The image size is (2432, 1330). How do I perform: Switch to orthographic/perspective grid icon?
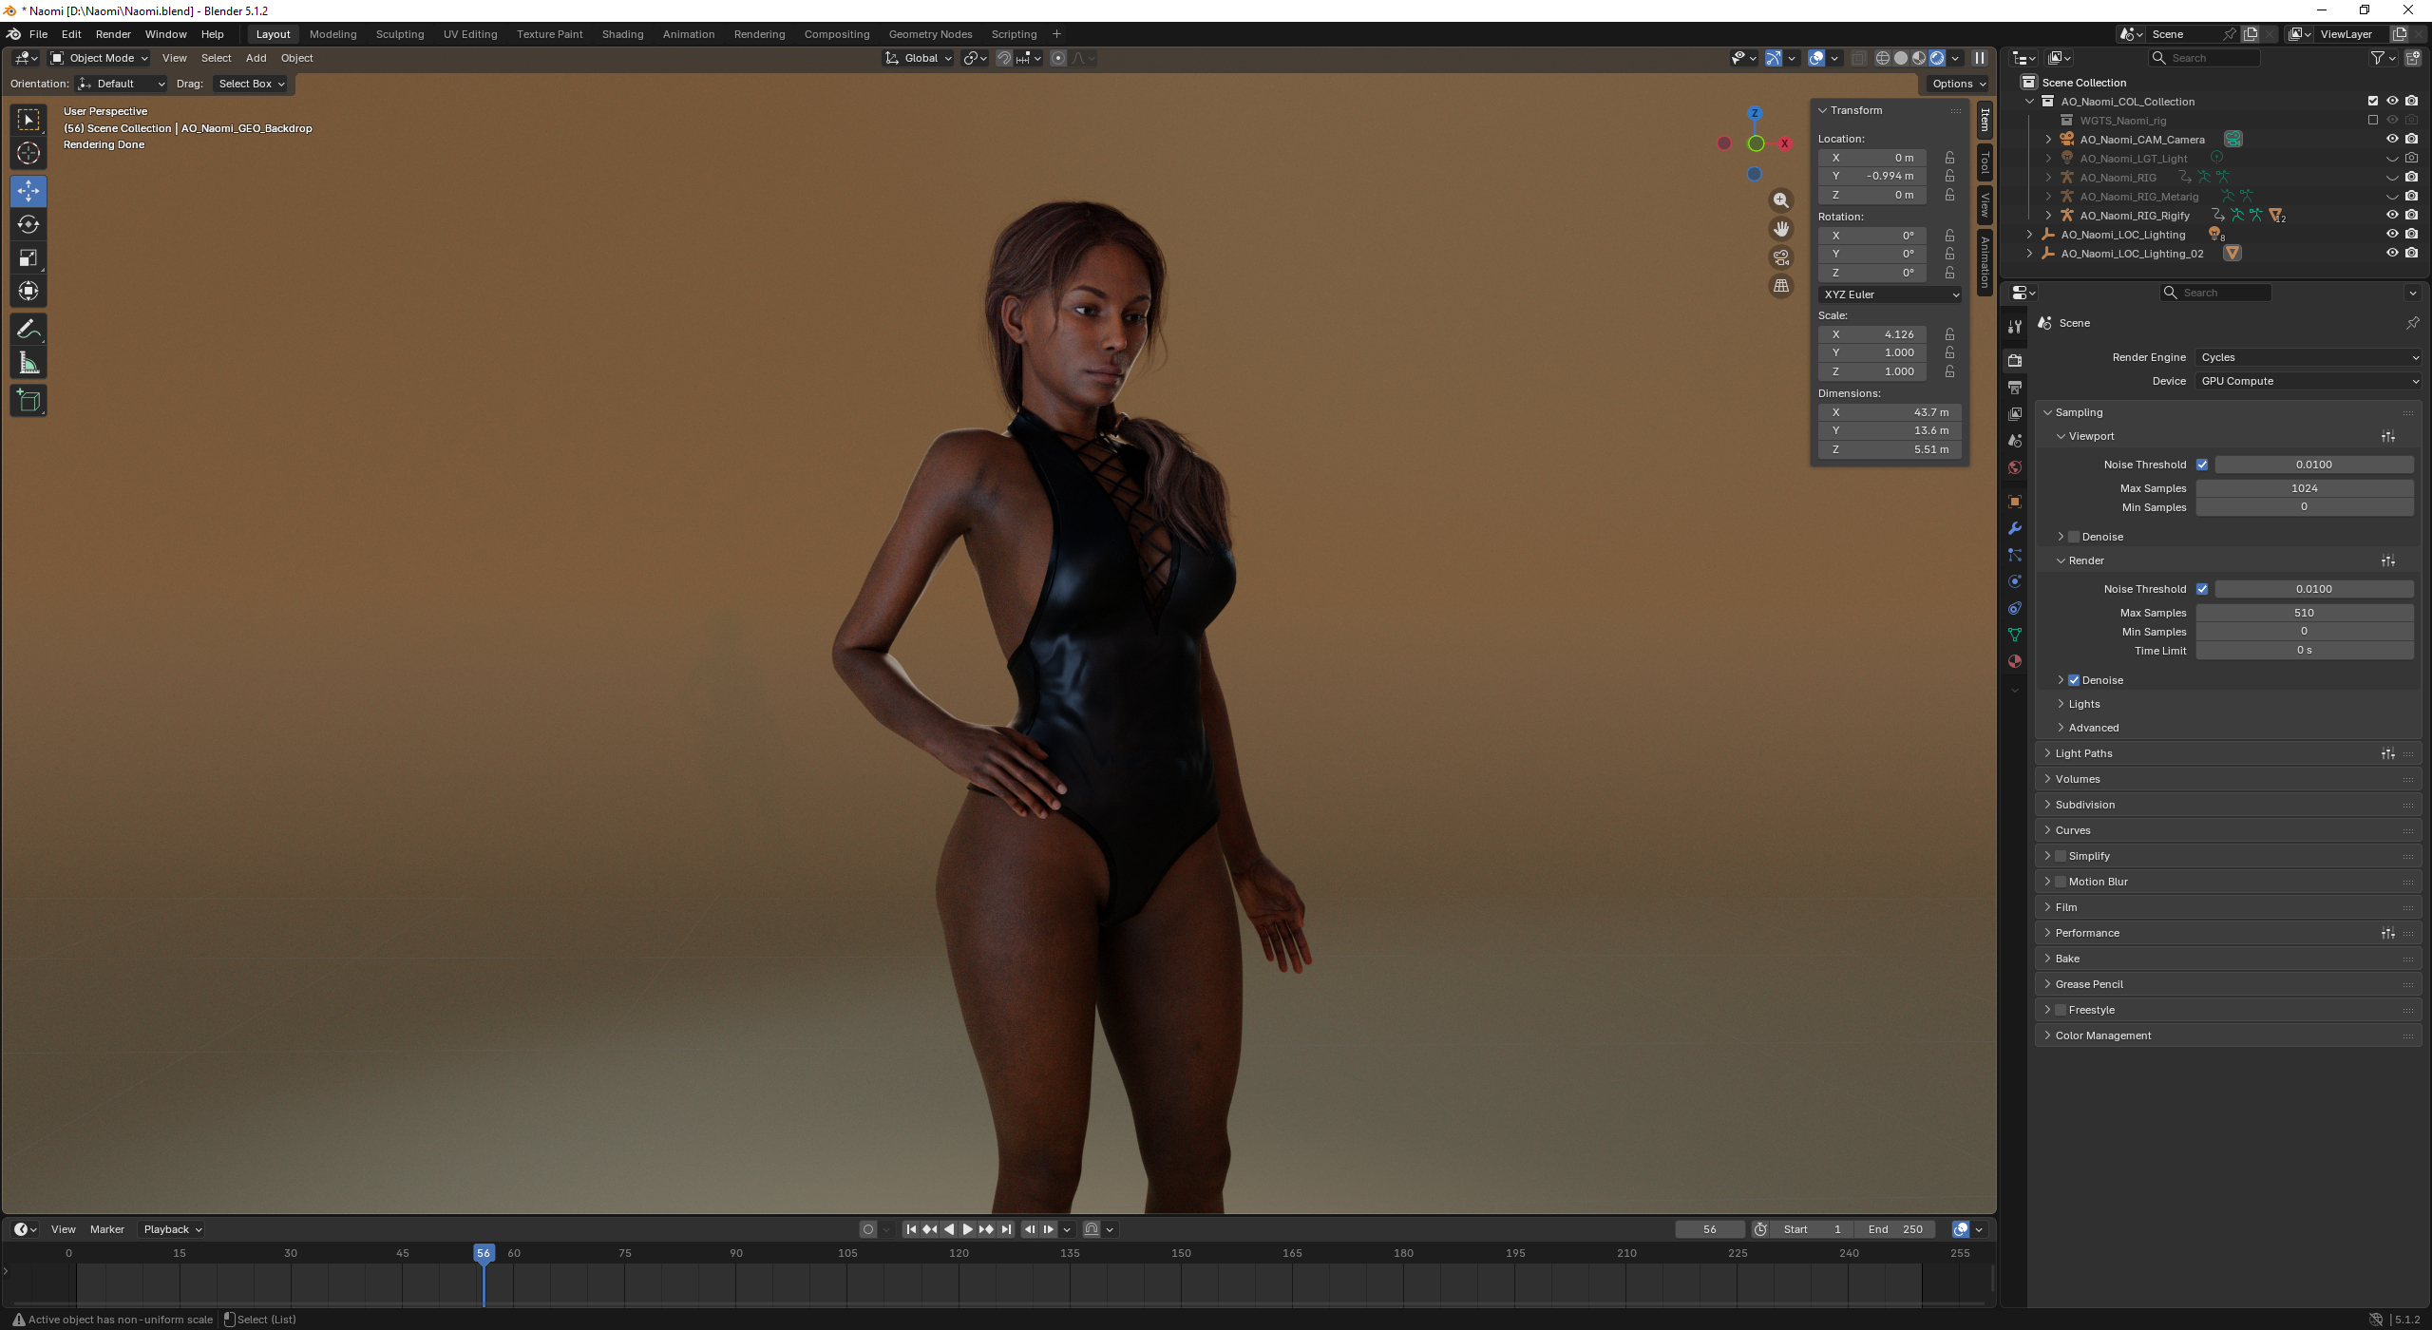click(x=1781, y=286)
